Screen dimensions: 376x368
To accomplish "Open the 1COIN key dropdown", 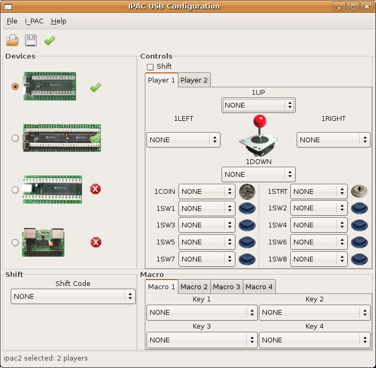I will (x=207, y=191).
